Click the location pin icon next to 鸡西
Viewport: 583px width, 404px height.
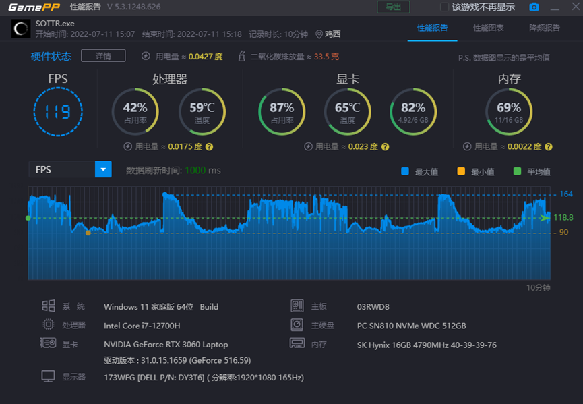[x=319, y=34]
